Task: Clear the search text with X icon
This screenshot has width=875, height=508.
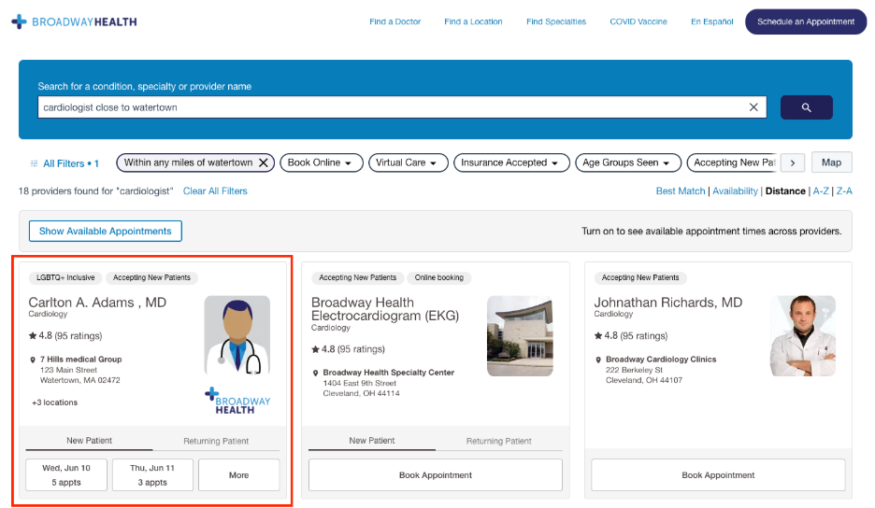Action: 753,107
